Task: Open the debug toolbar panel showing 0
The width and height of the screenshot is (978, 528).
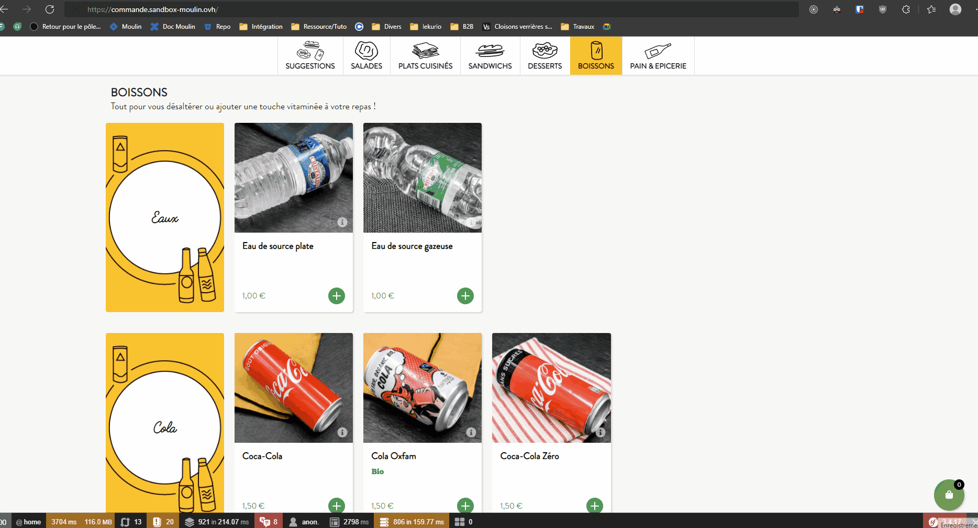Action: tap(464, 522)
